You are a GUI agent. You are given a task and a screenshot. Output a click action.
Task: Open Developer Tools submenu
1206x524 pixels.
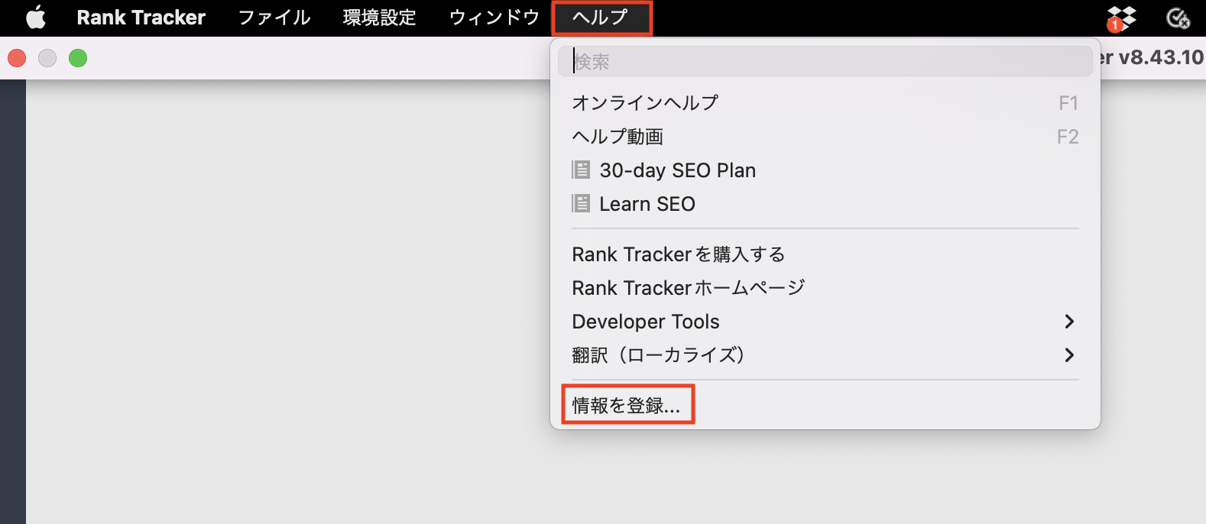pos(825,322)
